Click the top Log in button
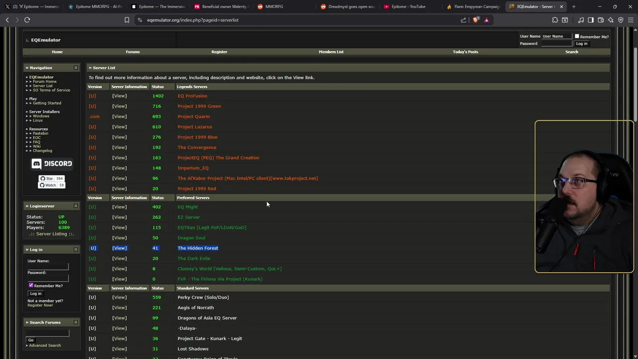The image size is (638, 359). tap(582, 43)
